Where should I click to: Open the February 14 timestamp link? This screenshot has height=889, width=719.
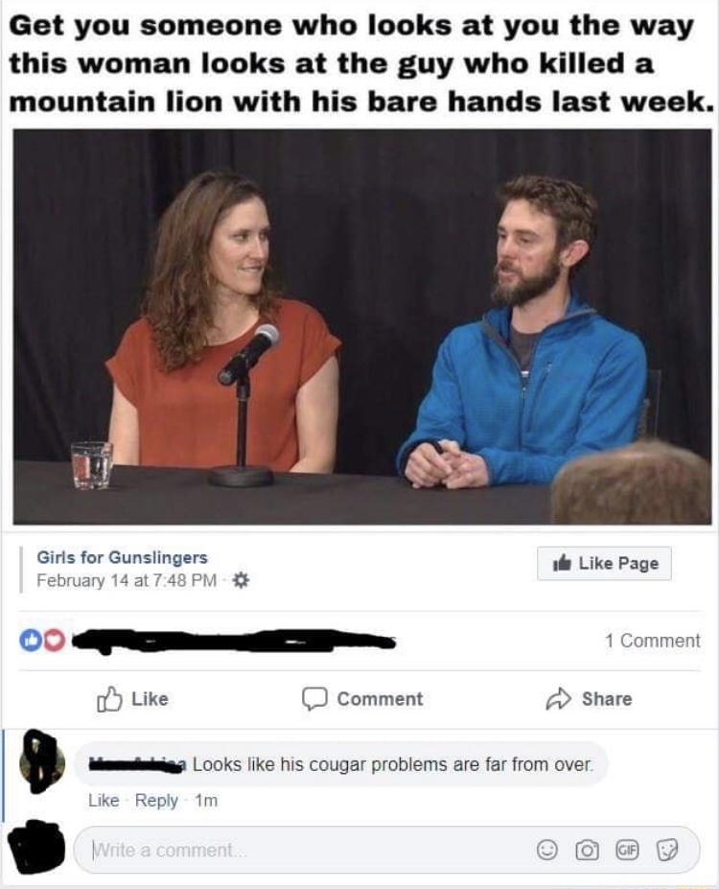[127, 580]
